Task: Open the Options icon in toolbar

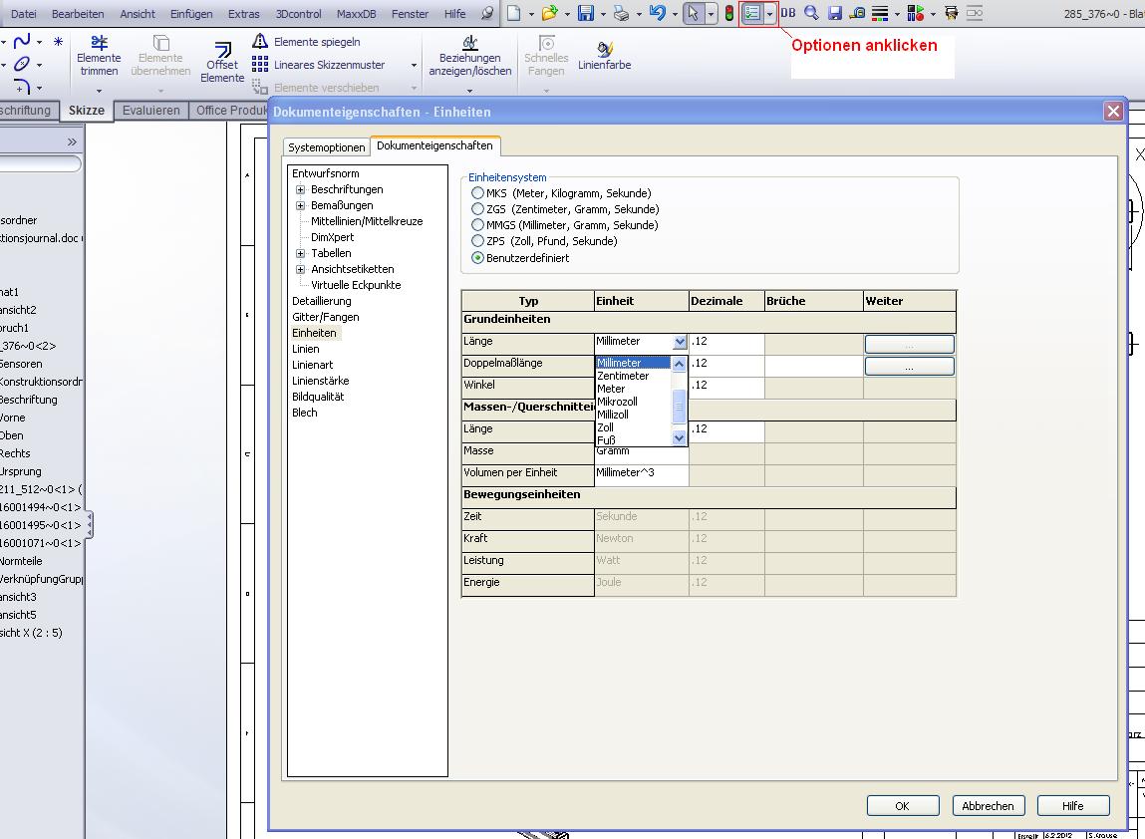Action: click(x=751, y=13)
